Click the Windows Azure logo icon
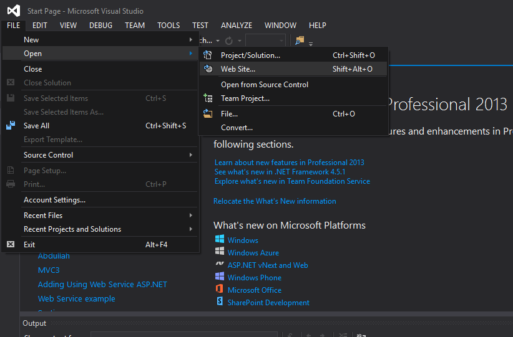Viewport: 513px width, 337px height. pyautogui.click(x=220, y=252)
